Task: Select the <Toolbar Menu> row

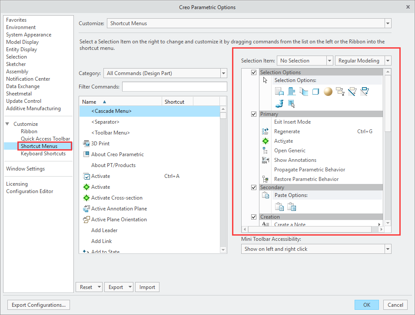Action: coord(149,133)
